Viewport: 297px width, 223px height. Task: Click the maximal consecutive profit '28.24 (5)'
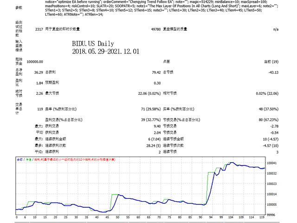154,145
